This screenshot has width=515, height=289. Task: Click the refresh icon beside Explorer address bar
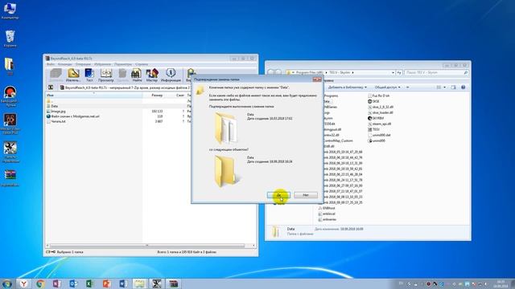tap(399, 72)
